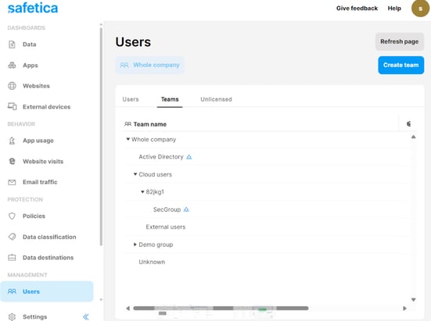Click the Policies shield icon
Image resolution: width=431 pixels, height=321 pixels.
(x=12, y=216)
